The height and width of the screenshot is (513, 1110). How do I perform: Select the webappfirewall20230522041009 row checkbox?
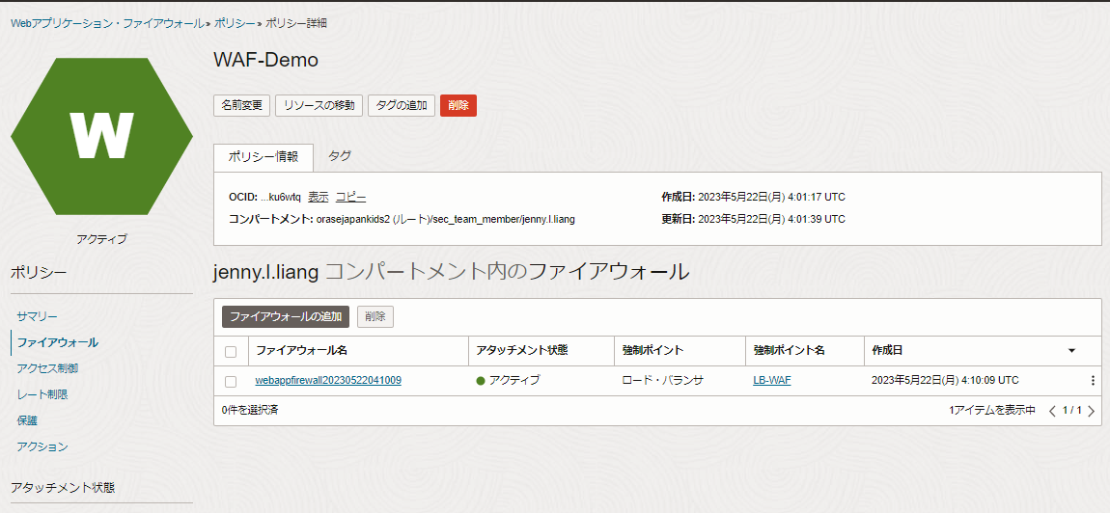pos(231,381)
